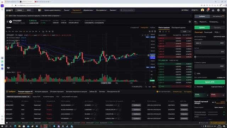Screen dimensions: 227x128
Task: Expand Tools menu
Action: 102,10
